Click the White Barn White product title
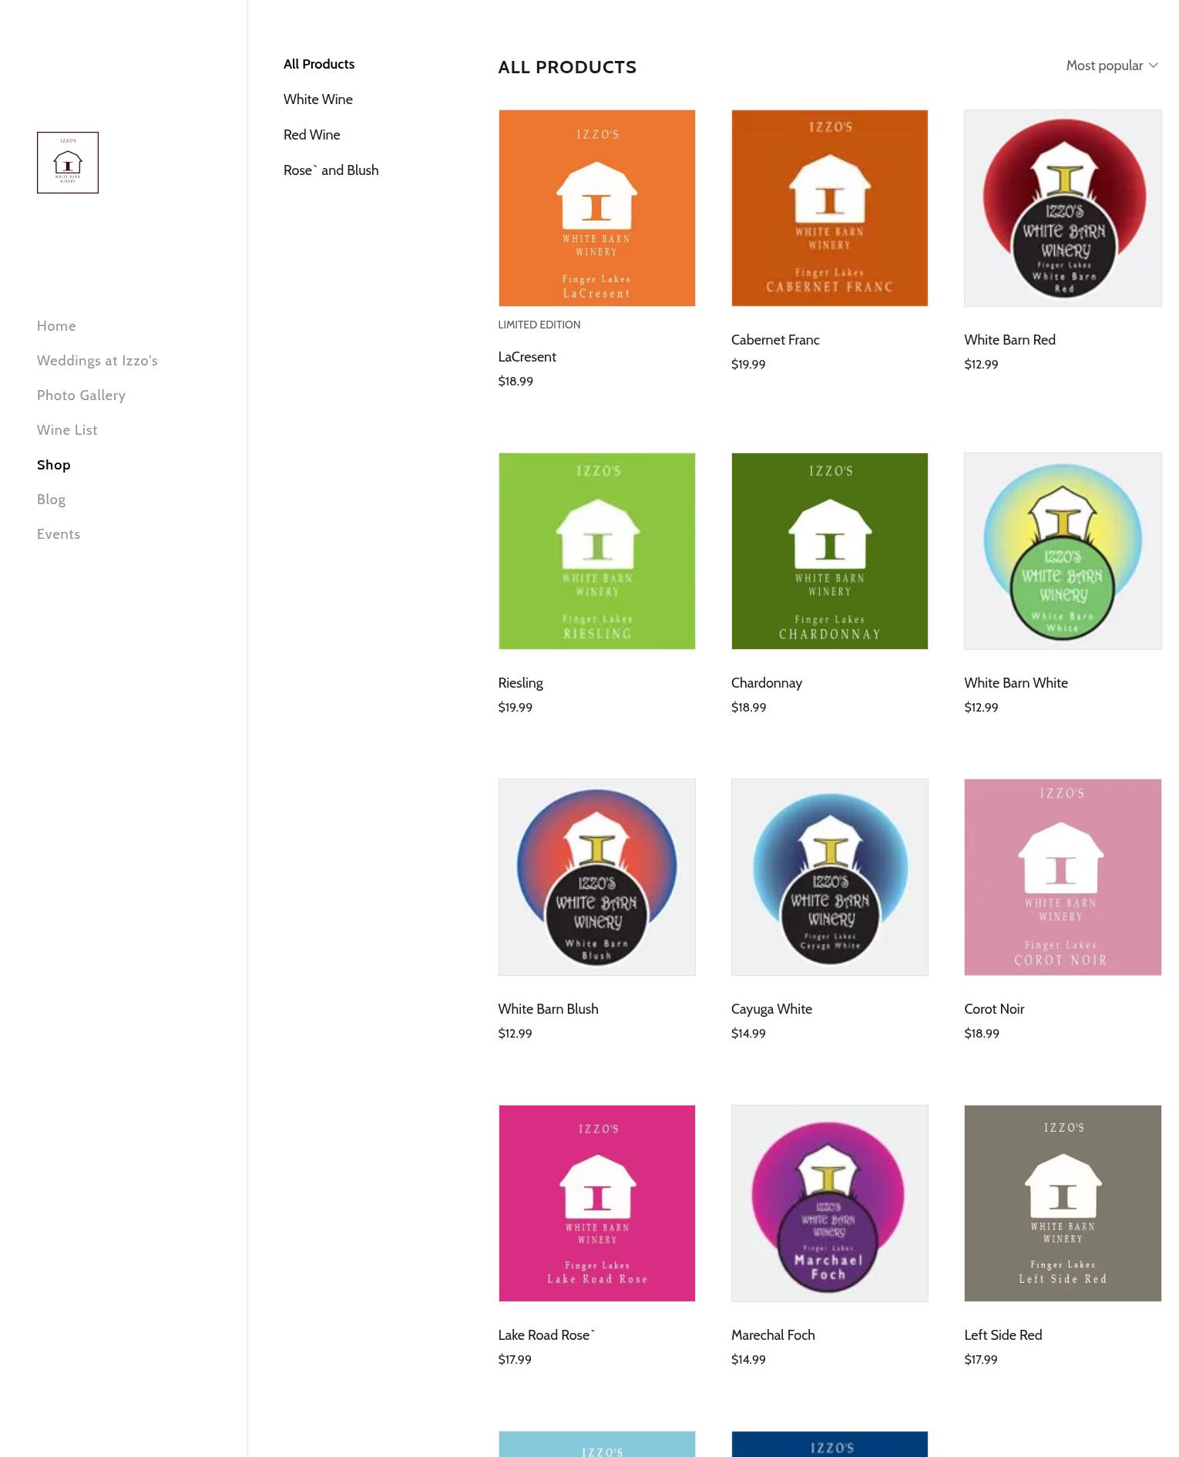This screenshot has height=1457, width=1179. 1016,683
